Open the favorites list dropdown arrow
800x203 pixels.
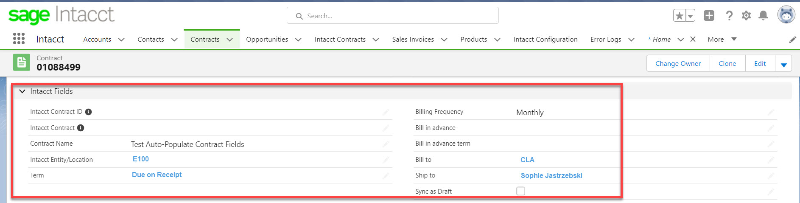coord(691,16)
